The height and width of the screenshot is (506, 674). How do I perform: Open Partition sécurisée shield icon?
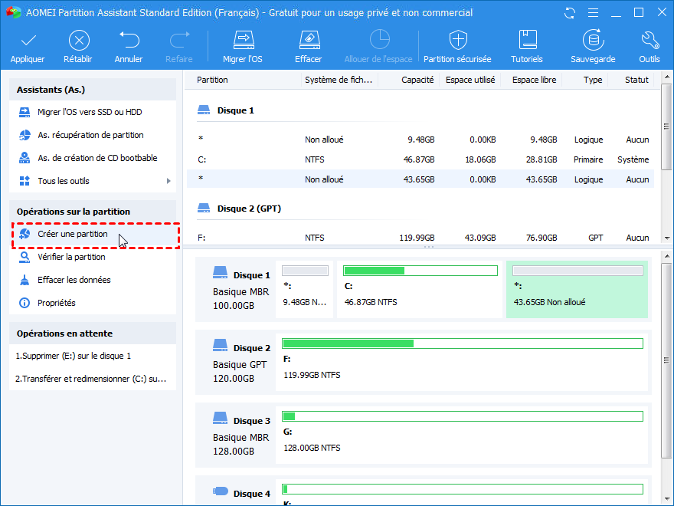[457, 41]
